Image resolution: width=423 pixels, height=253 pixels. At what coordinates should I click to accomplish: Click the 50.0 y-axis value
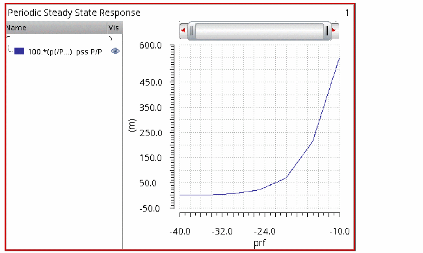click(x=148, y=183)
